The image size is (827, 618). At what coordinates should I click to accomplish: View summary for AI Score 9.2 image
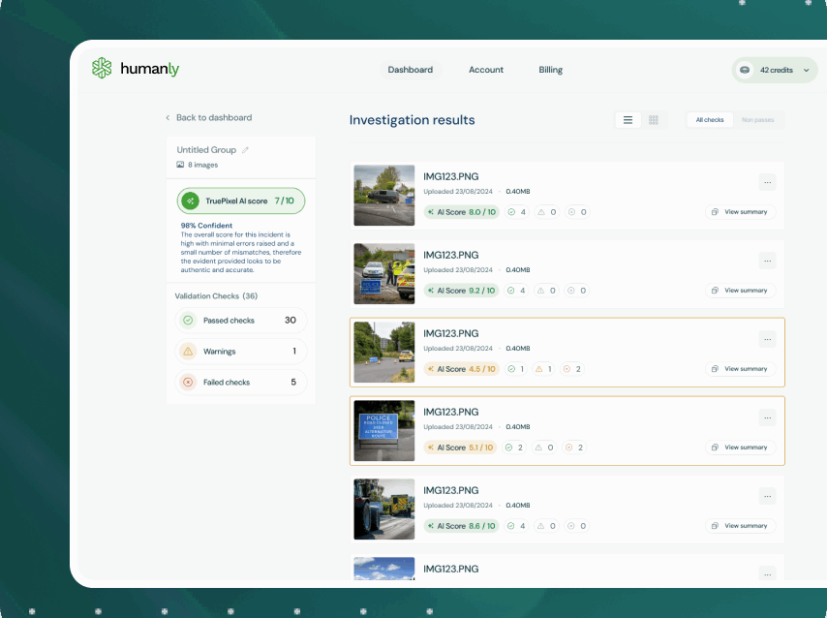coord(740,291)
